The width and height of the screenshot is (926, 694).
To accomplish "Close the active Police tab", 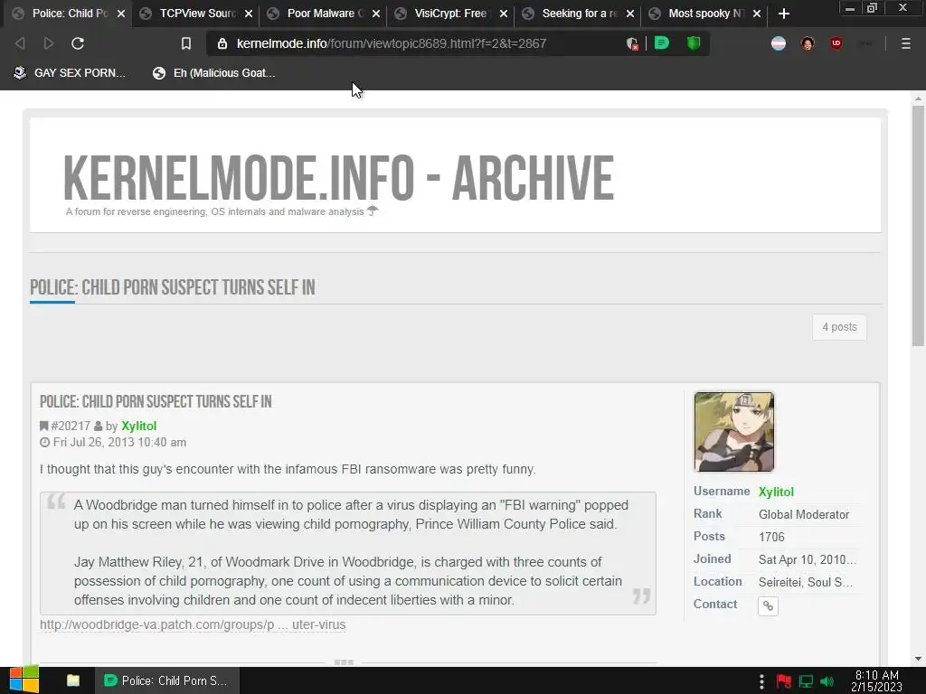I will pos(121,14).
